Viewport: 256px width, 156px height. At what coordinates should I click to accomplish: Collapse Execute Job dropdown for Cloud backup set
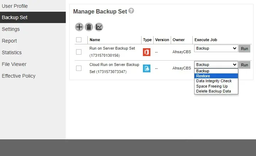[216, 65]
